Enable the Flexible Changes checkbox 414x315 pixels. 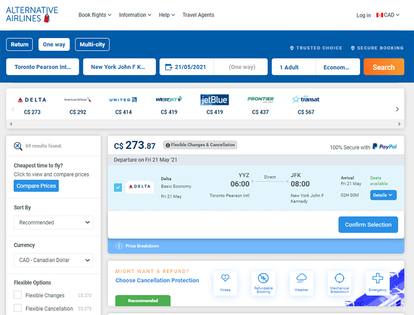[18, 295]
